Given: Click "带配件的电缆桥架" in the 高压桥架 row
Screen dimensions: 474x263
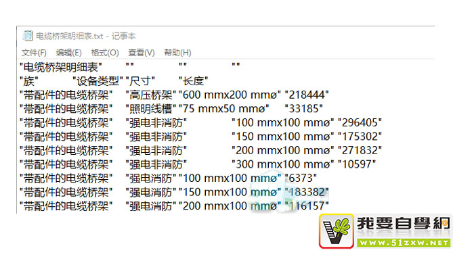Looking at the screenshot, I should point(66,95).
